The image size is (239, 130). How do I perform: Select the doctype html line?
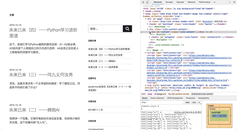tap(152, 6)
